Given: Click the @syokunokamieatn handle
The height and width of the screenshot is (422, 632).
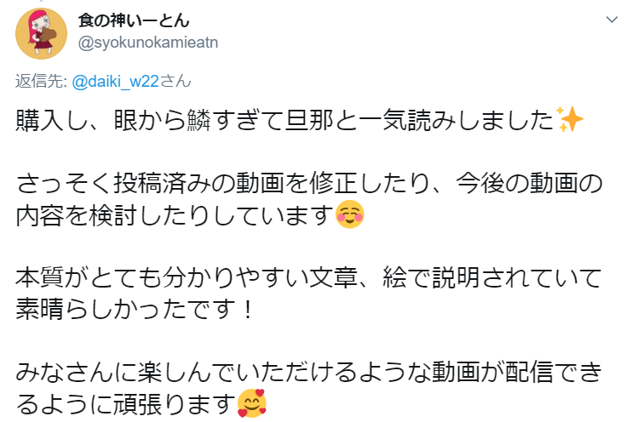Looking at the screenshot, I should point(148,43).
